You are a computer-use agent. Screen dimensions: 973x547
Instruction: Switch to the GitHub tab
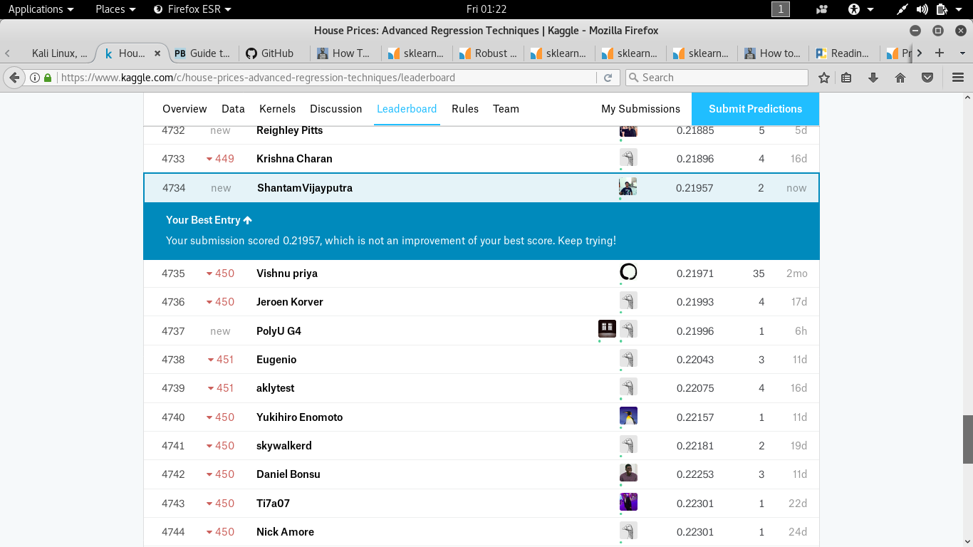pyautogui.click(x=274, y=53)
